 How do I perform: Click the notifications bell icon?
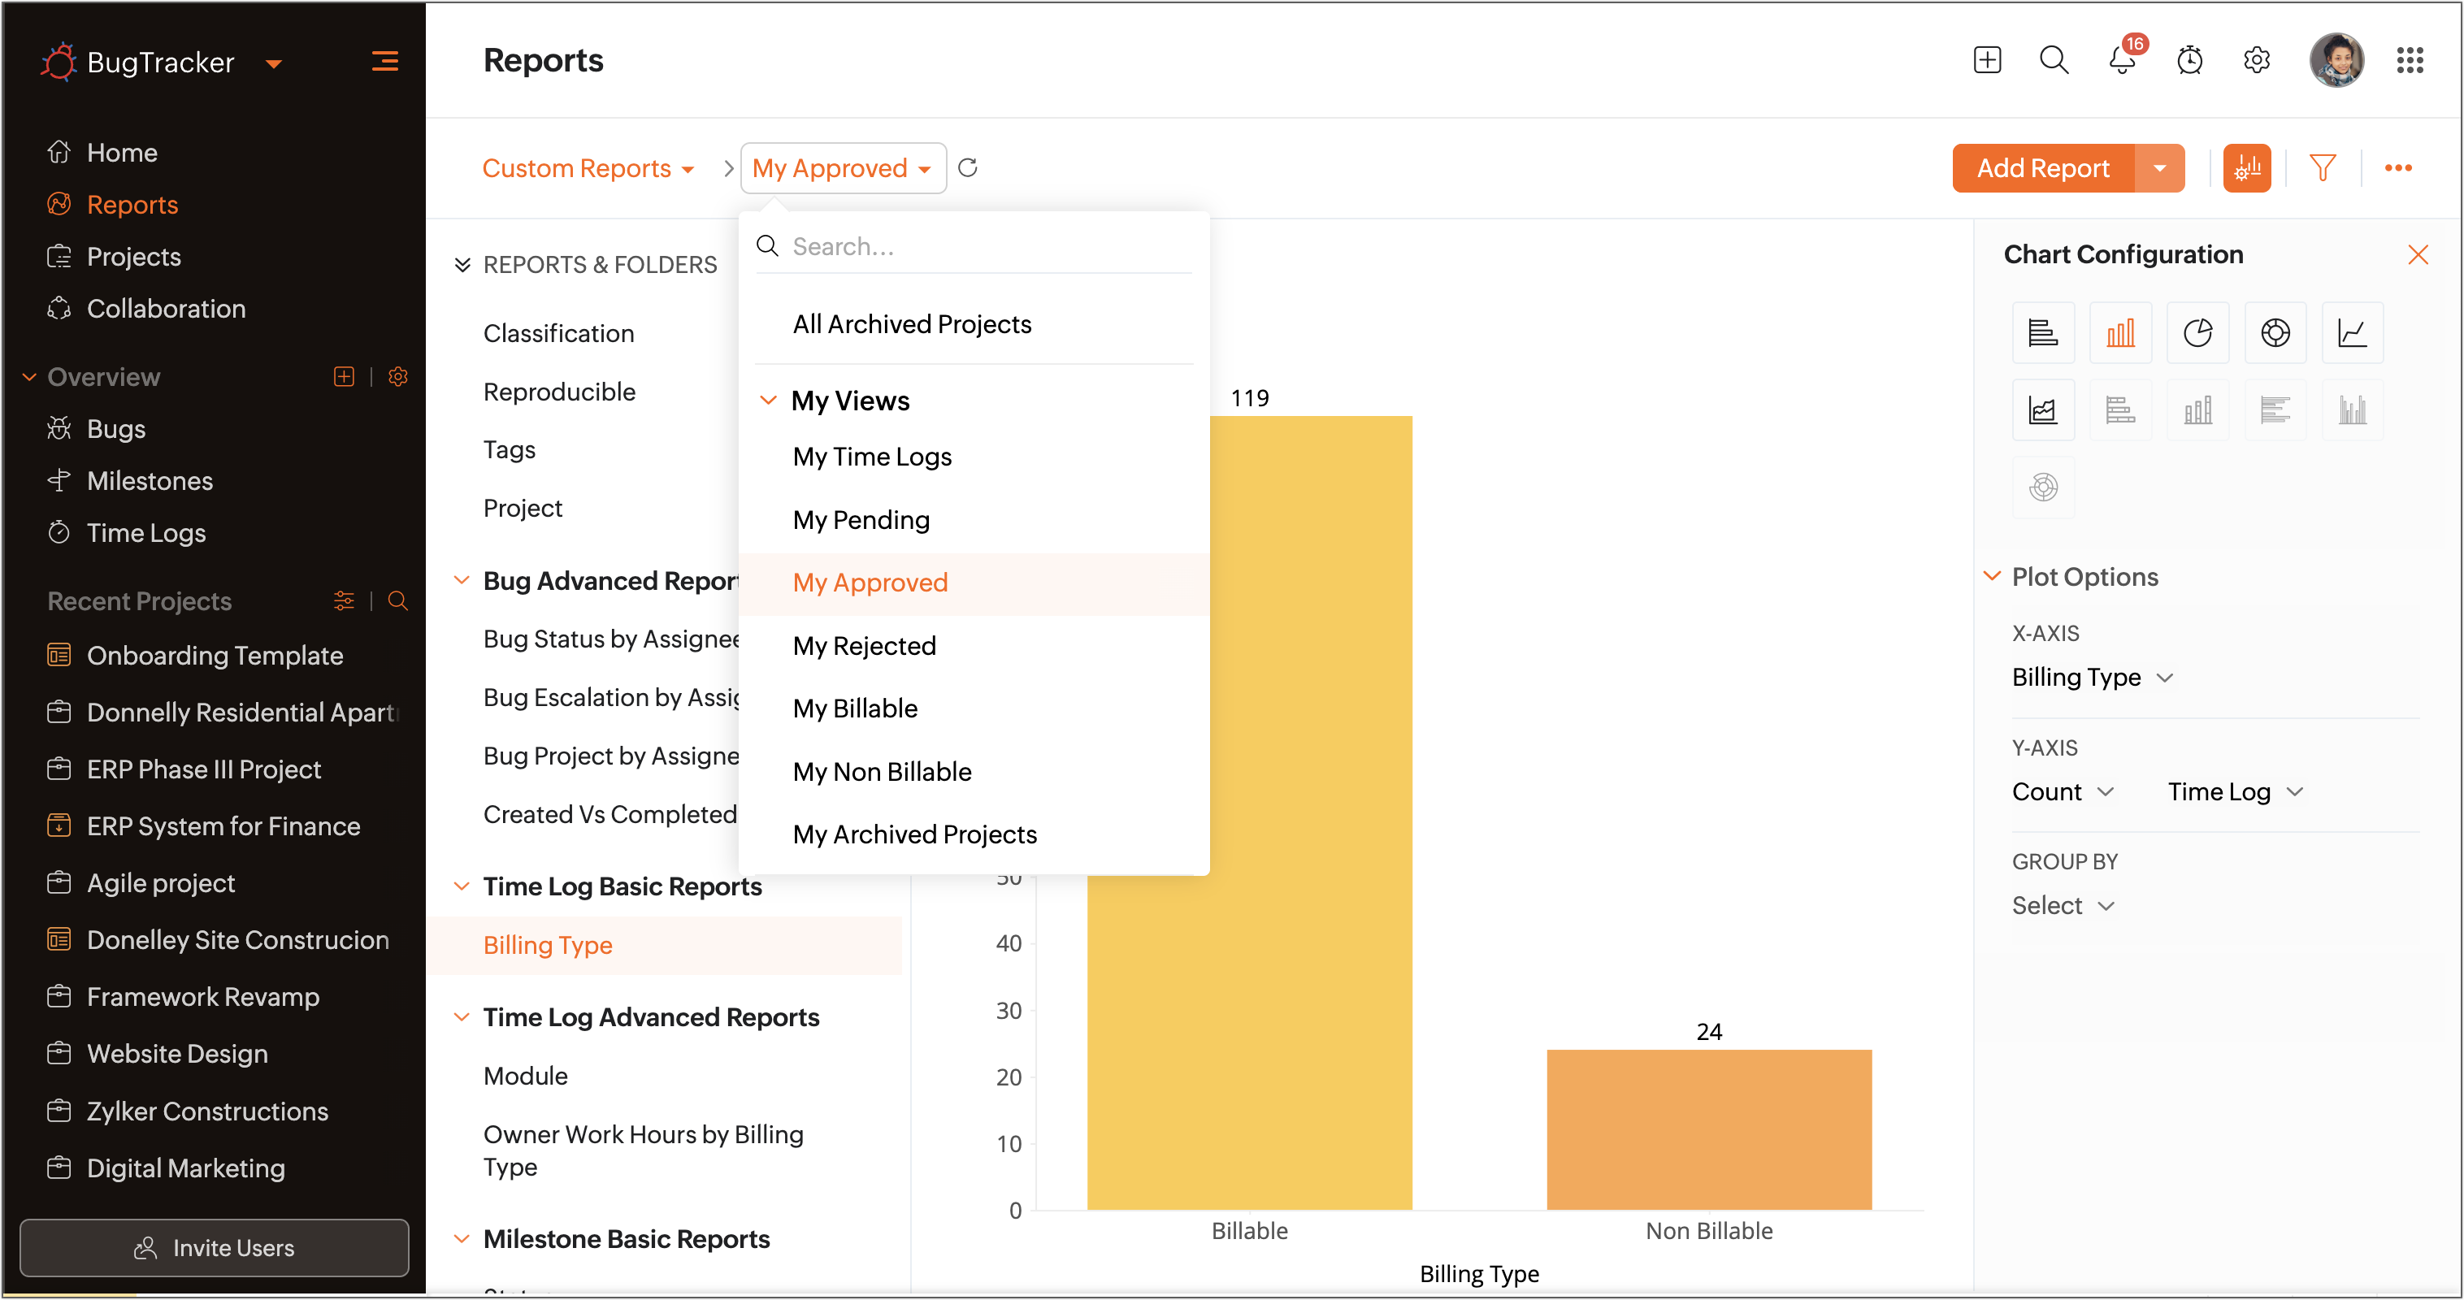(2120, 61)
